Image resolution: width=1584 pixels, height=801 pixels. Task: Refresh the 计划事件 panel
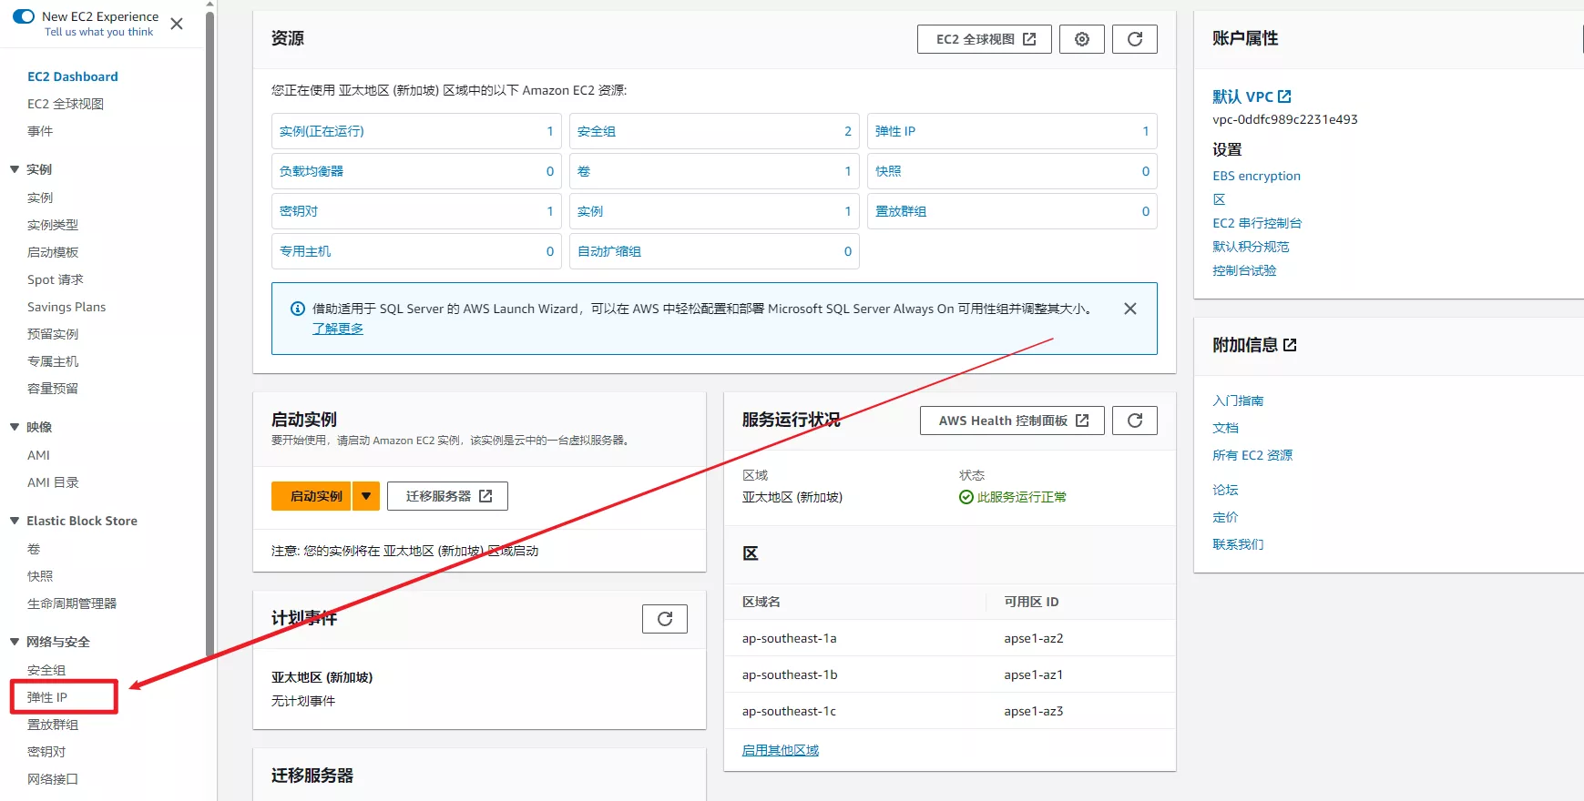coord(665,619)
